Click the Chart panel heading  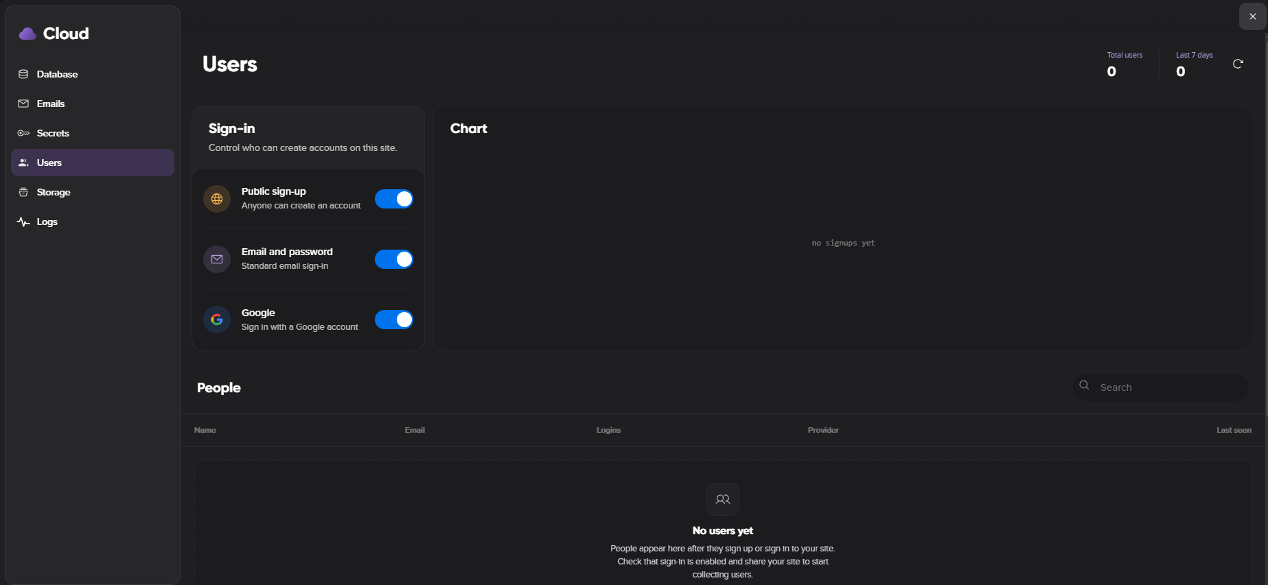[x=469, y=128]
